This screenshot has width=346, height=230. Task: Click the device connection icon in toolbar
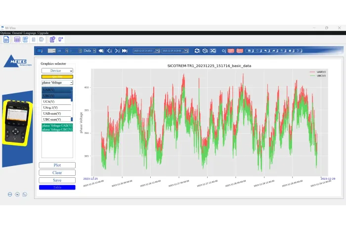pos(60,39)
